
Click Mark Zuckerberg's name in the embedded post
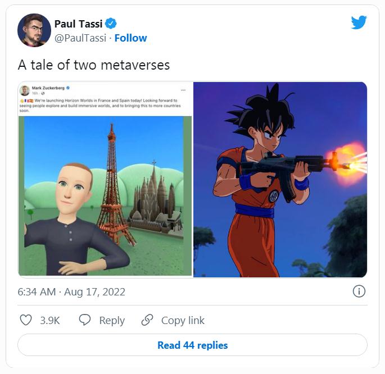[48, 88]
